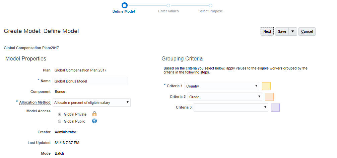Click the 'Global Compensation Plan:2017' Plan value
Image resolution: width=337 pixels, height=158 pixels.
(80, 70)
